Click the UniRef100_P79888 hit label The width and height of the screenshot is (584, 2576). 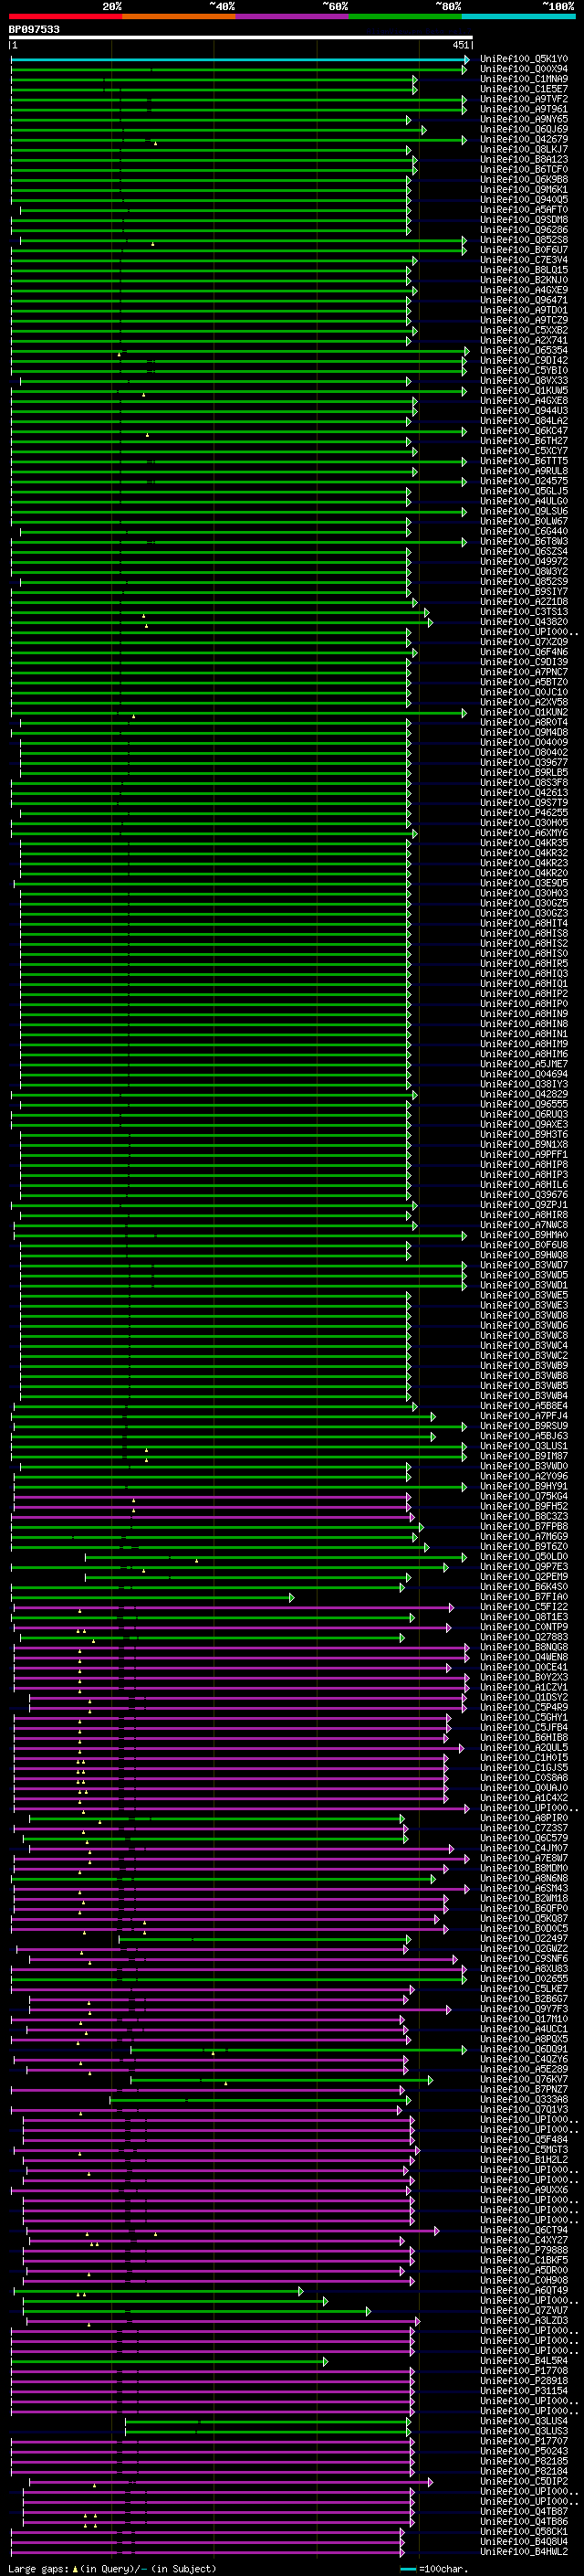coord(523,2250)
